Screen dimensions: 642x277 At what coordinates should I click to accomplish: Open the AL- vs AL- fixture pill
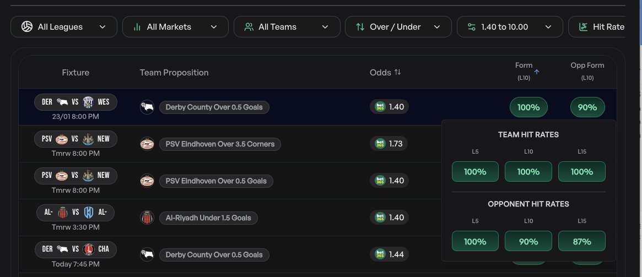[75, 213]
